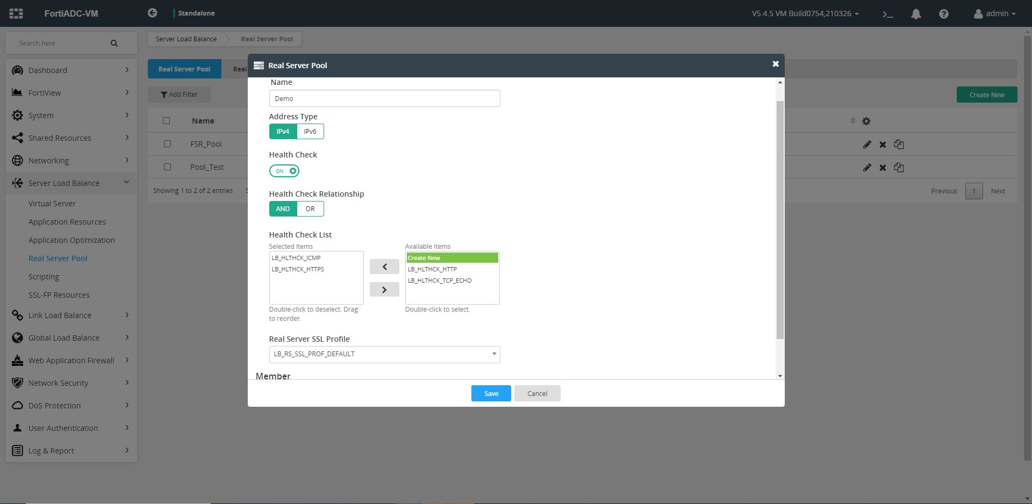Switch Address Type to IPv6
This screenshot has height=504, width=1032.
click(310, 131)
